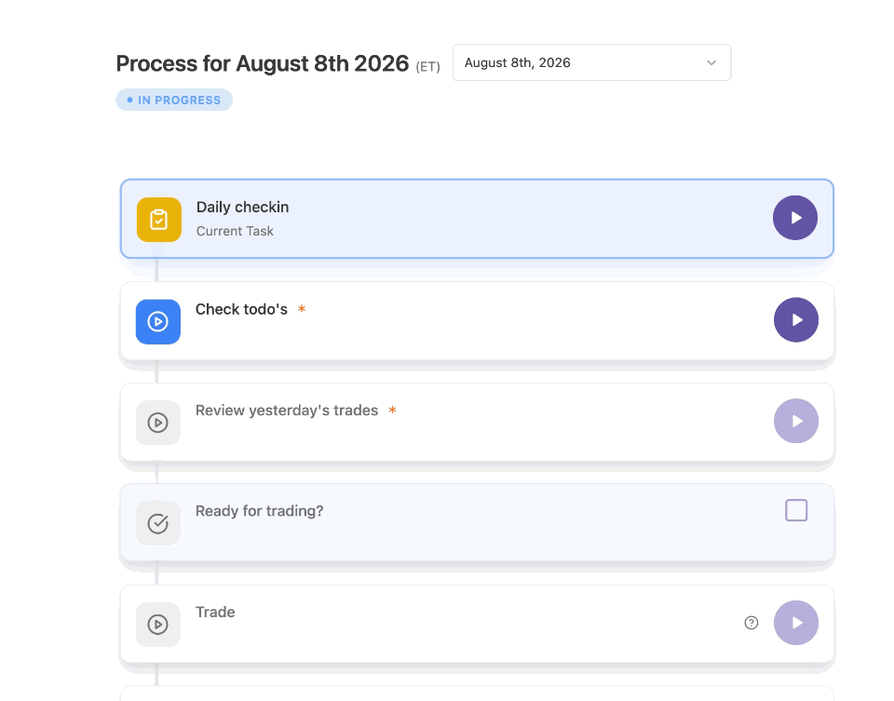Select the Daily checkin title text

click(x=242, y=207)
